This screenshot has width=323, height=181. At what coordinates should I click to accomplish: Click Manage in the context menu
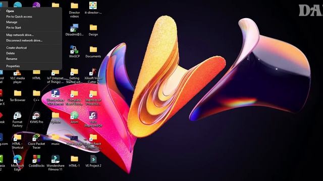pos(12,22)
